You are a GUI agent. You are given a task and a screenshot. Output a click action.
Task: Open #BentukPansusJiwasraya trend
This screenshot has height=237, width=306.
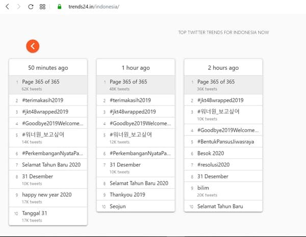[225, 141]
